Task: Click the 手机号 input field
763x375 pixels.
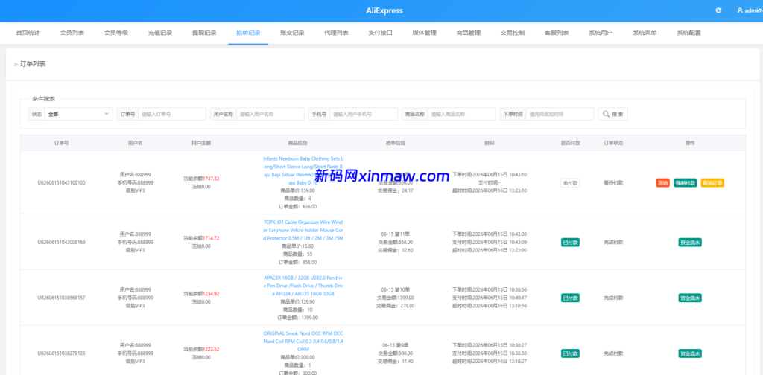Action: pos(364,114)
